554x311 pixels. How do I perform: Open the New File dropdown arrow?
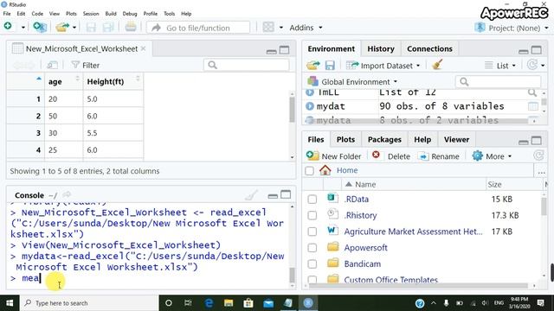point(23,28)
